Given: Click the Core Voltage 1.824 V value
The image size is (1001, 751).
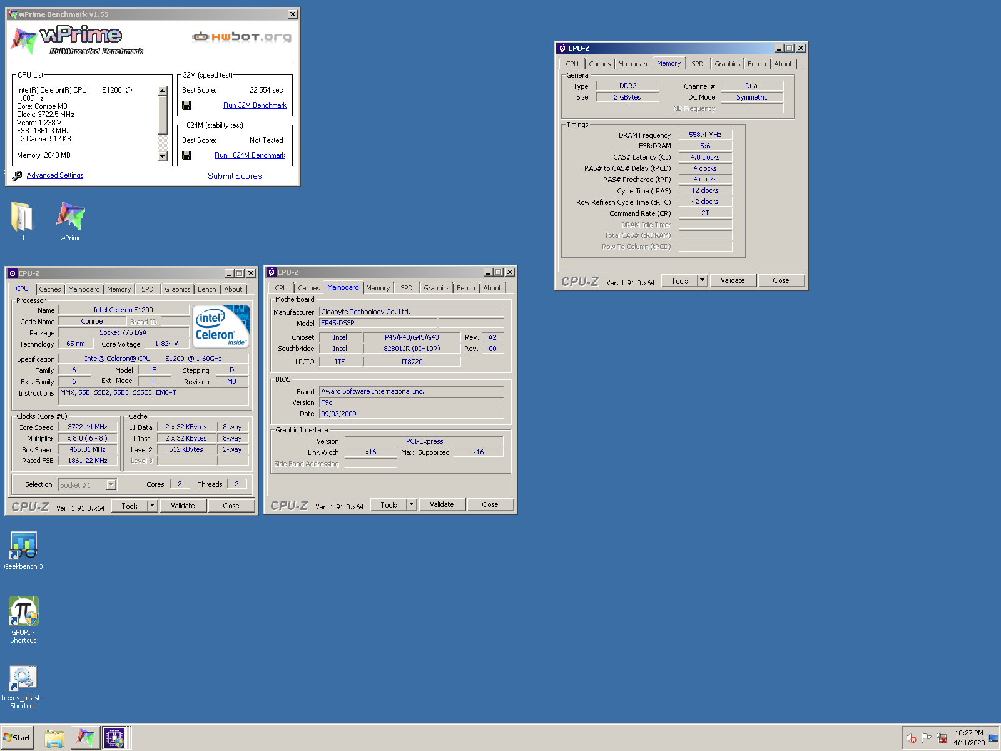Looking at the screenshot, I should coord(166,344).
